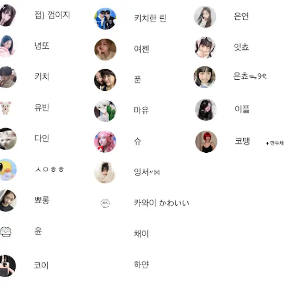Viewport: 294px width, 294px height.
Task: Click the yellow duck avatar
Action: 7,170
